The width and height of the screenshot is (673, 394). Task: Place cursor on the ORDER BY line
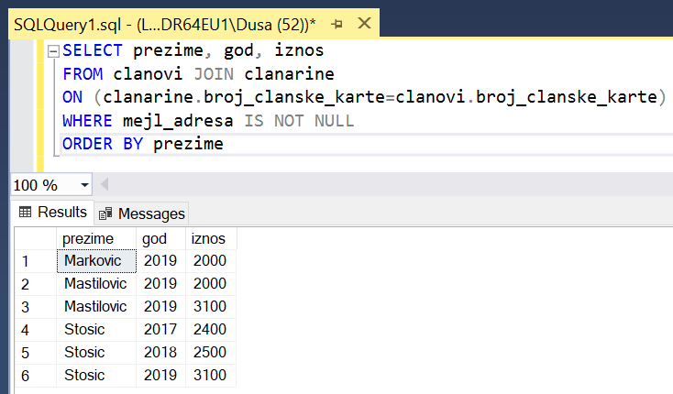[275, 144]
